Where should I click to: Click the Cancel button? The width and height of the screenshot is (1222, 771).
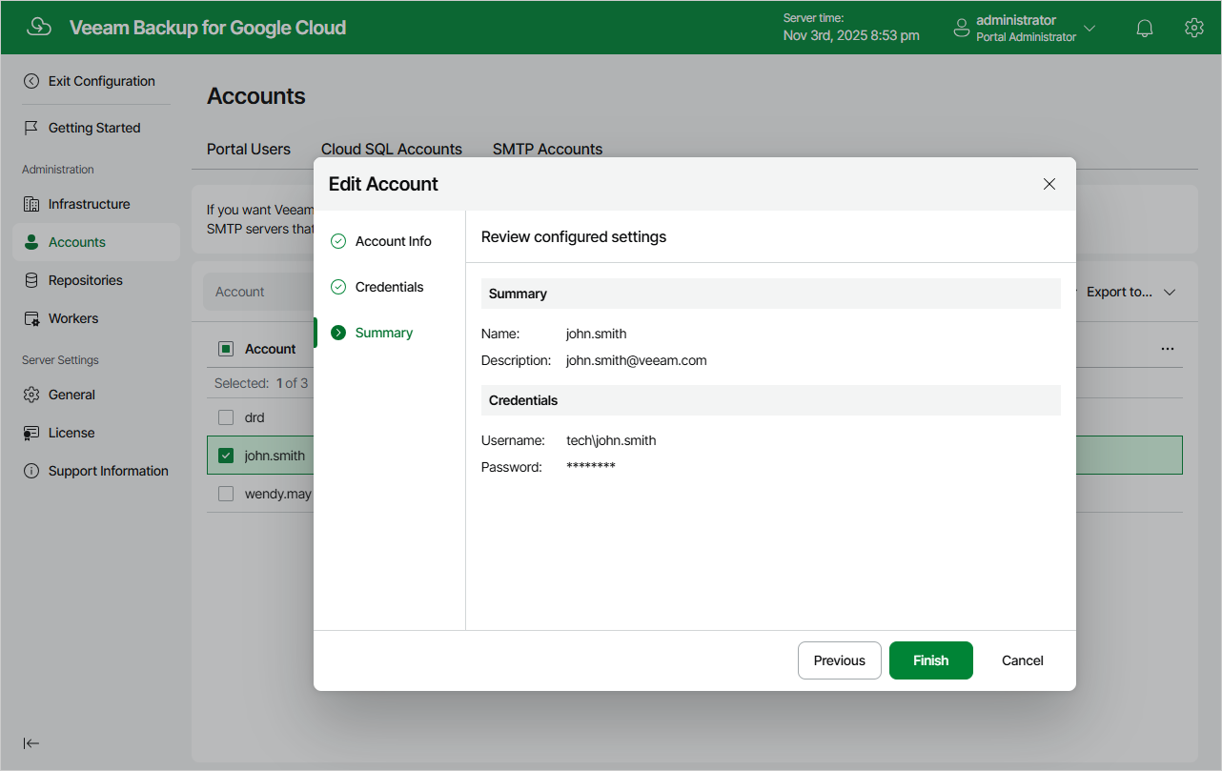[1023, 660]
